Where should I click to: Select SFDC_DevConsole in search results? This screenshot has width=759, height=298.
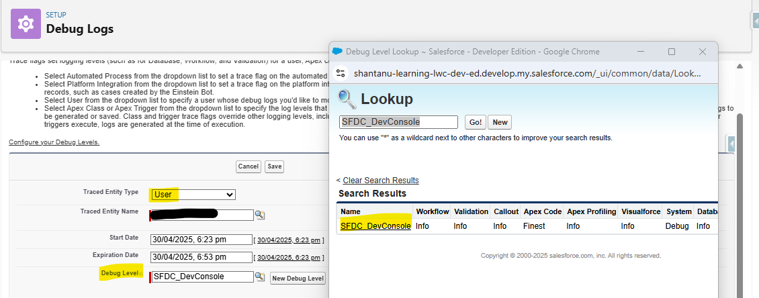[x=375, y=226]
